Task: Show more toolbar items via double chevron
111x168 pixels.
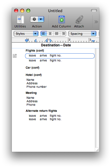Action: [x=96, y=22]
